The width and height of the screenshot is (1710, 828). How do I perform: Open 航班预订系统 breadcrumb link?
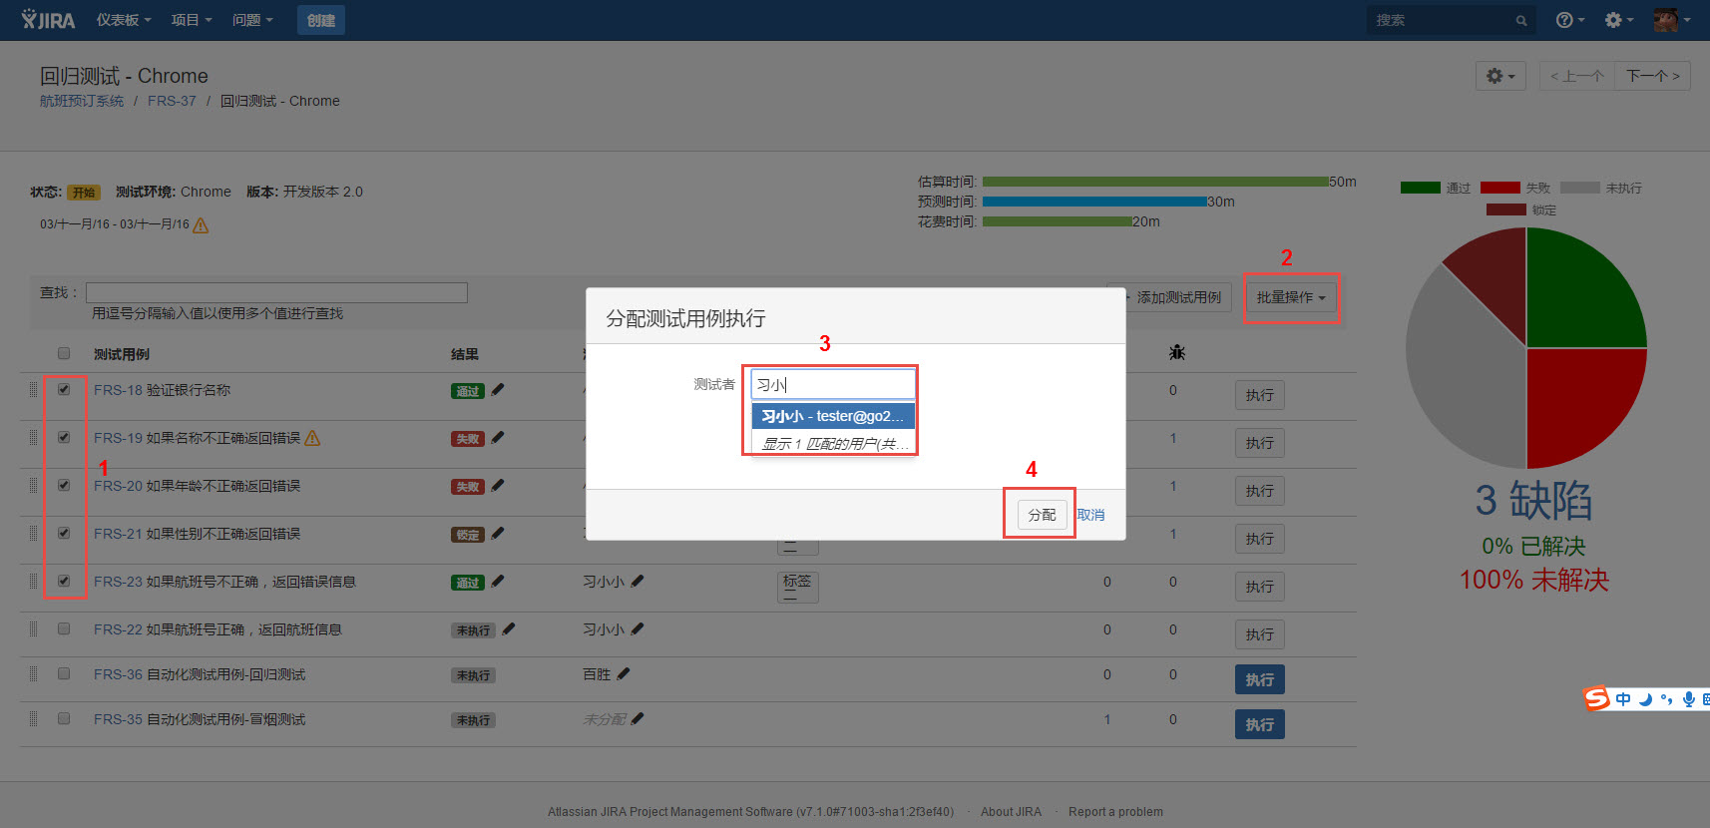click(x=82, y=101)
